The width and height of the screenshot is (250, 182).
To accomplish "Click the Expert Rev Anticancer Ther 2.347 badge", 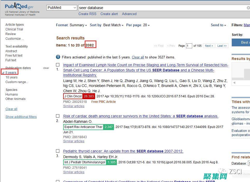I will click(88, 127).
